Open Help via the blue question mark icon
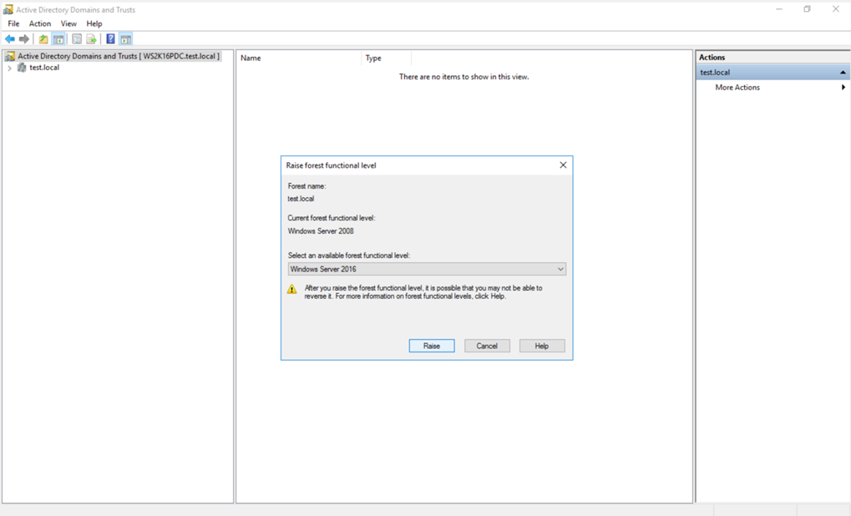This screenshot has height=516, width=851. tap(111, 39)
